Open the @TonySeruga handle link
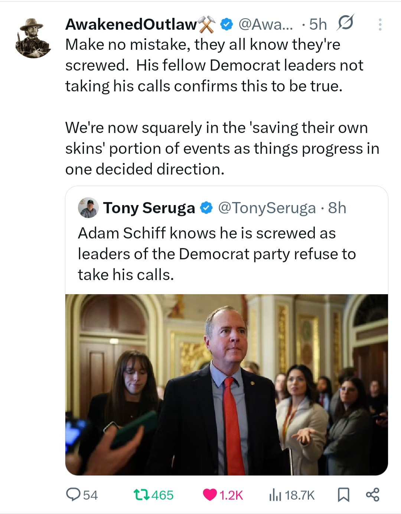401x514 pixels. (267, 208)
